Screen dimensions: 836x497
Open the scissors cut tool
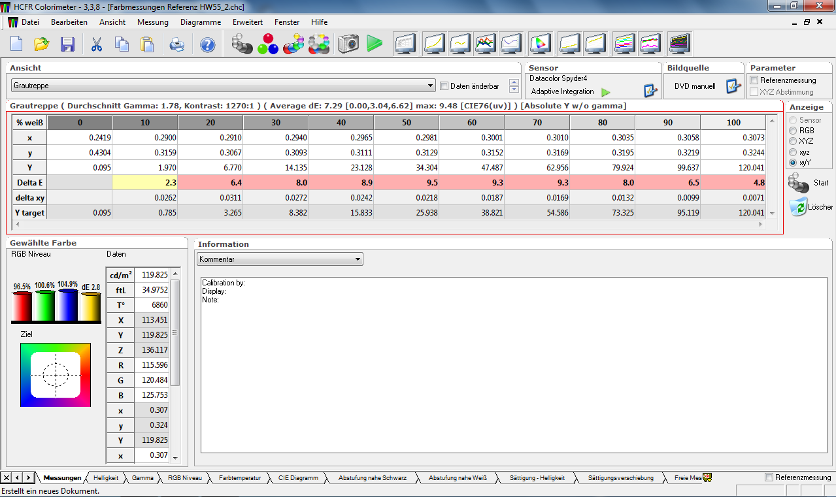[x=97, y=44]
